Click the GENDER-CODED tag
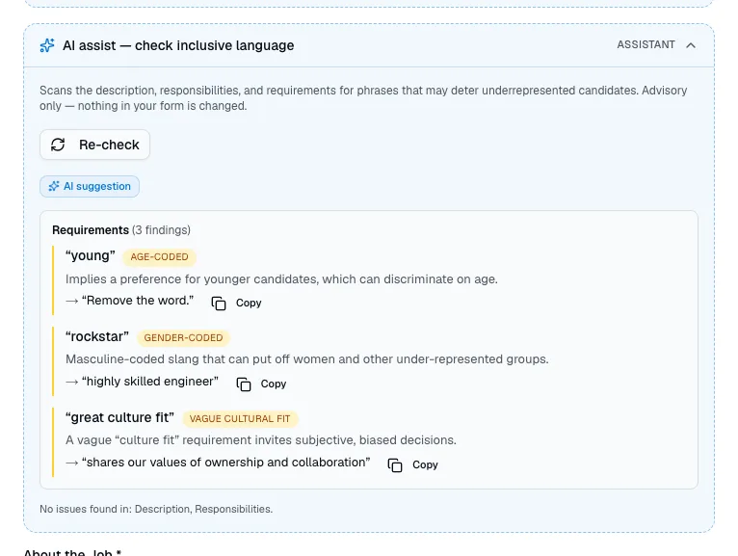738x556 pixels. coord(183,337)
